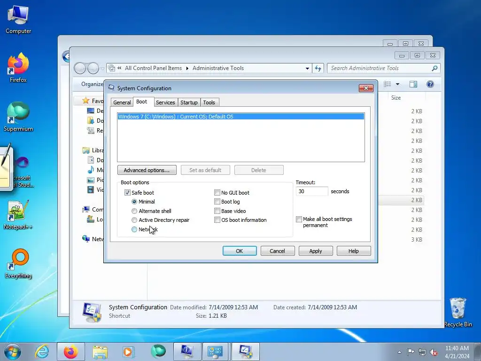This screenshot has height=361, width=481.
Task: Open Firefox from the taskbar
Action: click(71, 352)
